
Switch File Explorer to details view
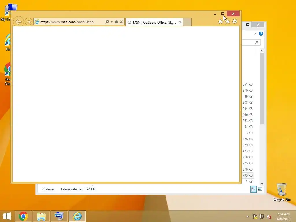[x=253, y=189]
